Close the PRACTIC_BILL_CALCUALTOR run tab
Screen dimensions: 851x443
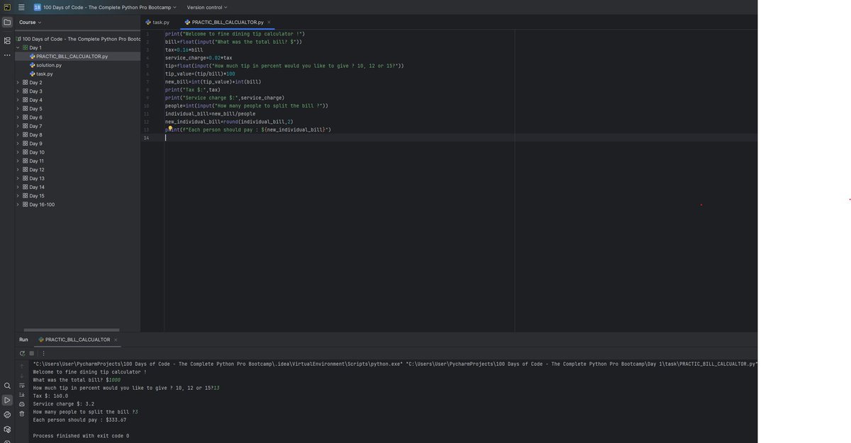click(x=116, y=340)
